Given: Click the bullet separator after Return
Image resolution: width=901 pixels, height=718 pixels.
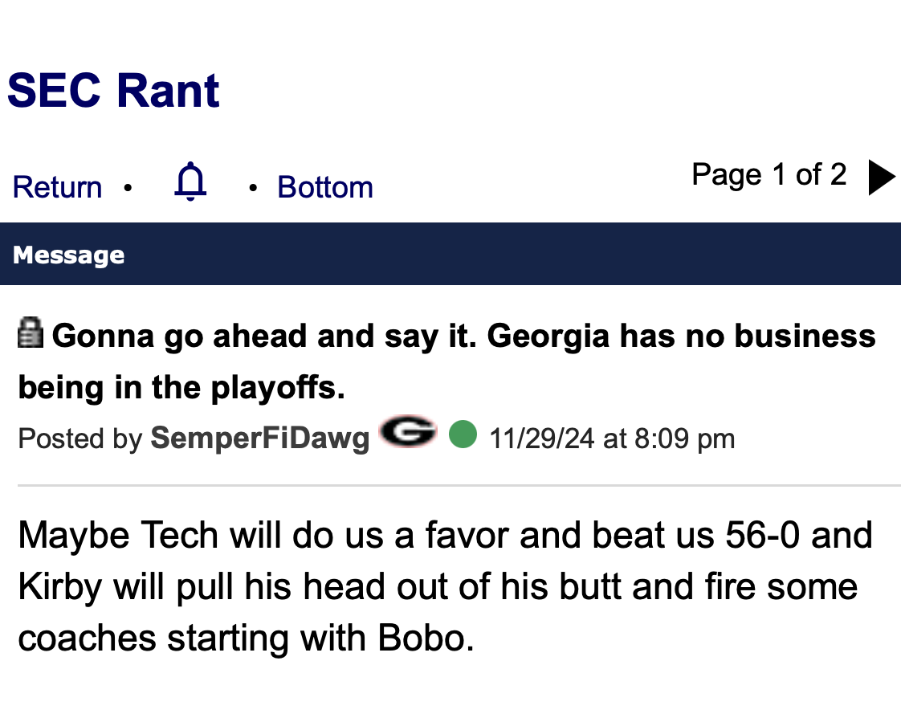Looking at the screenshot, I should point(128,189).
